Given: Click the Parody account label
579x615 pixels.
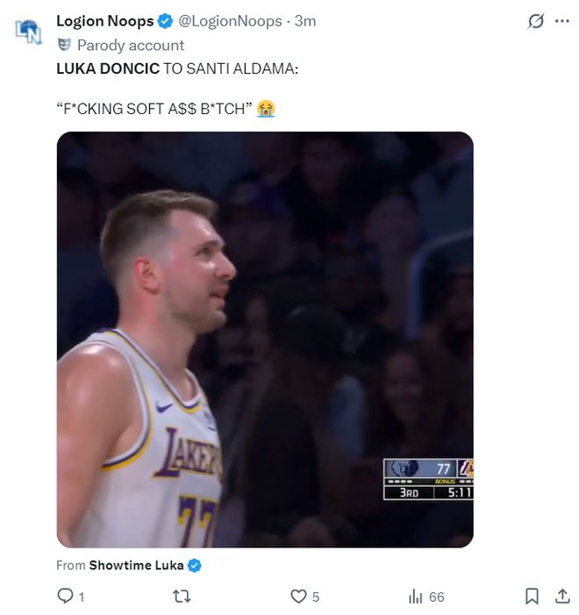Looking at the screenshot, I should click(131, 45).
